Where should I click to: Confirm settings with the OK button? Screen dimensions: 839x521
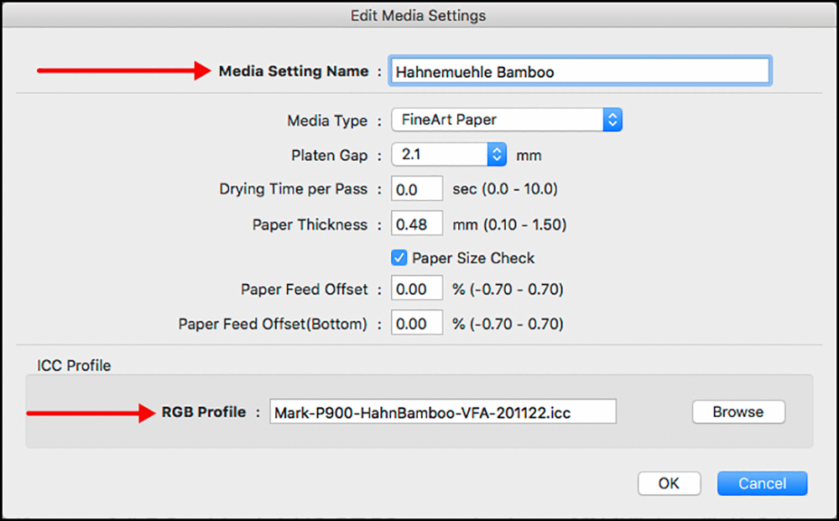point(669,483)
